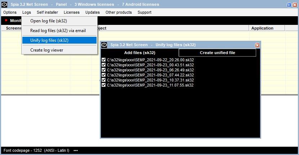Uncheck SEMP_2021-09-23_07.44.22.sk32 file

point(103,75)
